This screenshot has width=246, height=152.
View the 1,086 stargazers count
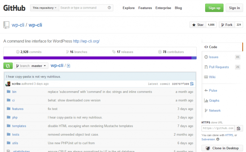tap(211, 25)
